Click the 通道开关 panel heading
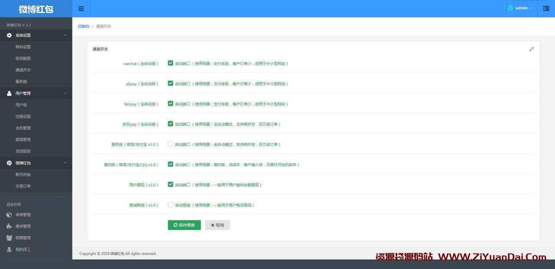 [x=100, y=49]
